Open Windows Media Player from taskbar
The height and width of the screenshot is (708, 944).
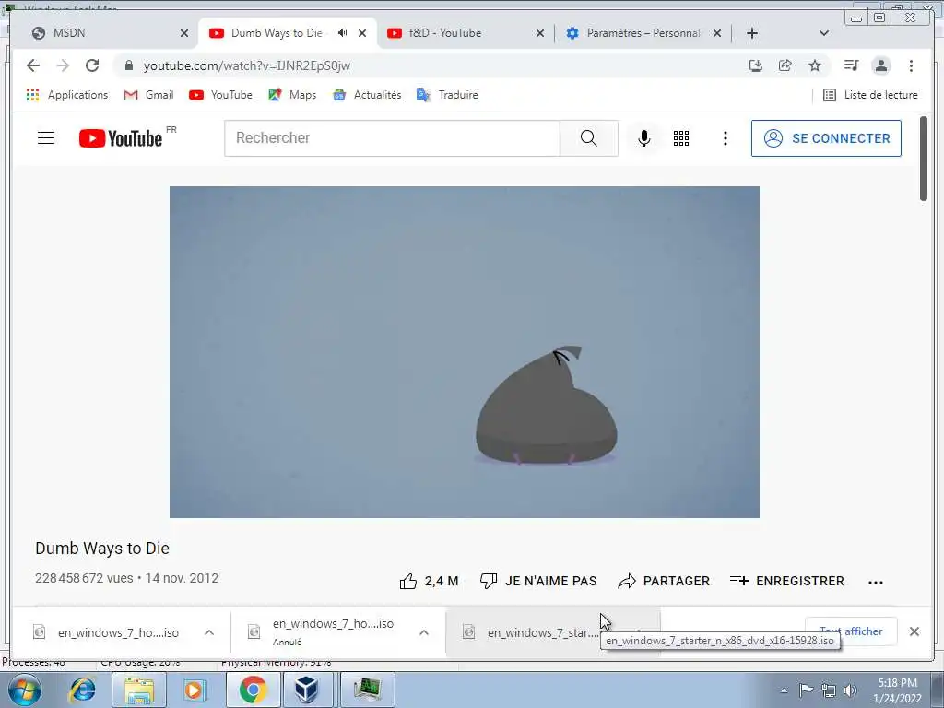194,690
